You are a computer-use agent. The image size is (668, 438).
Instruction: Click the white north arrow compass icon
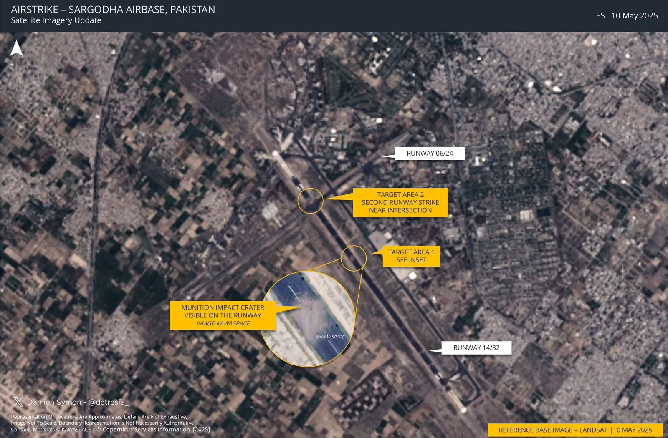[x=16, y=48]
